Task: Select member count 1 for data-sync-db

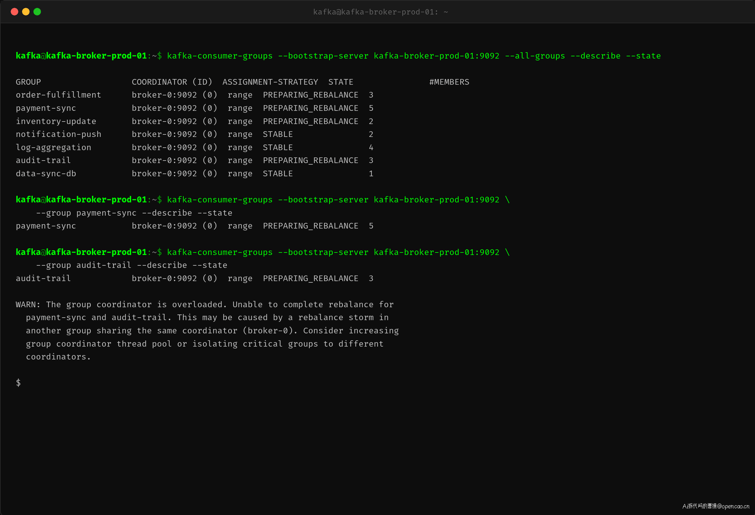Action: (371, 174)
